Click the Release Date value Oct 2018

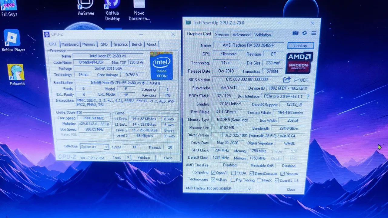click(x=226, y=71)
